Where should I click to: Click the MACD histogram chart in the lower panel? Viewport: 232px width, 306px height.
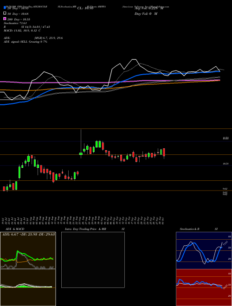pos(28,287)
